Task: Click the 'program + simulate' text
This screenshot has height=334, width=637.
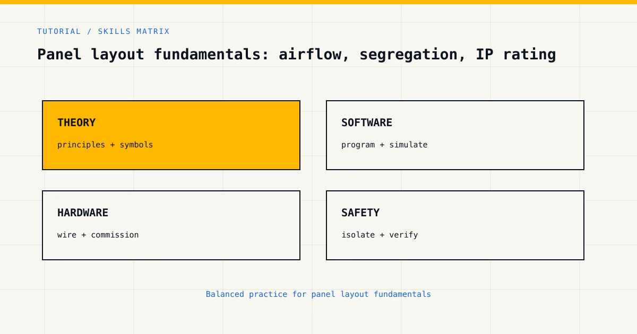Action: click(x=384, y=145)
